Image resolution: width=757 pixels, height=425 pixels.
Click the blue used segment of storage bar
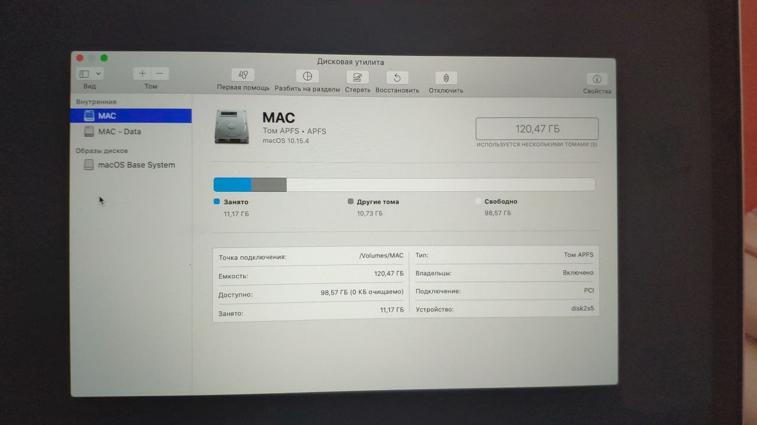(232, 184)
